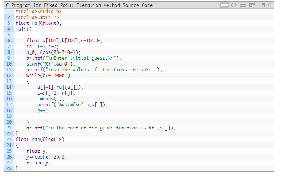This screenshot has width=292, height=183.
Task: Toggle line wrap arrows icon
Action: [x=242, y=5]
